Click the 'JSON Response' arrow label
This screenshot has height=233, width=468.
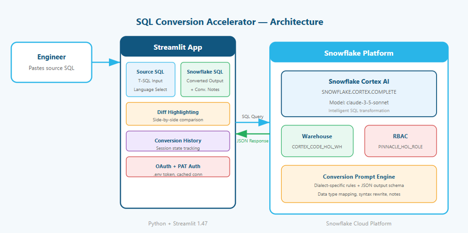(253, 141)
